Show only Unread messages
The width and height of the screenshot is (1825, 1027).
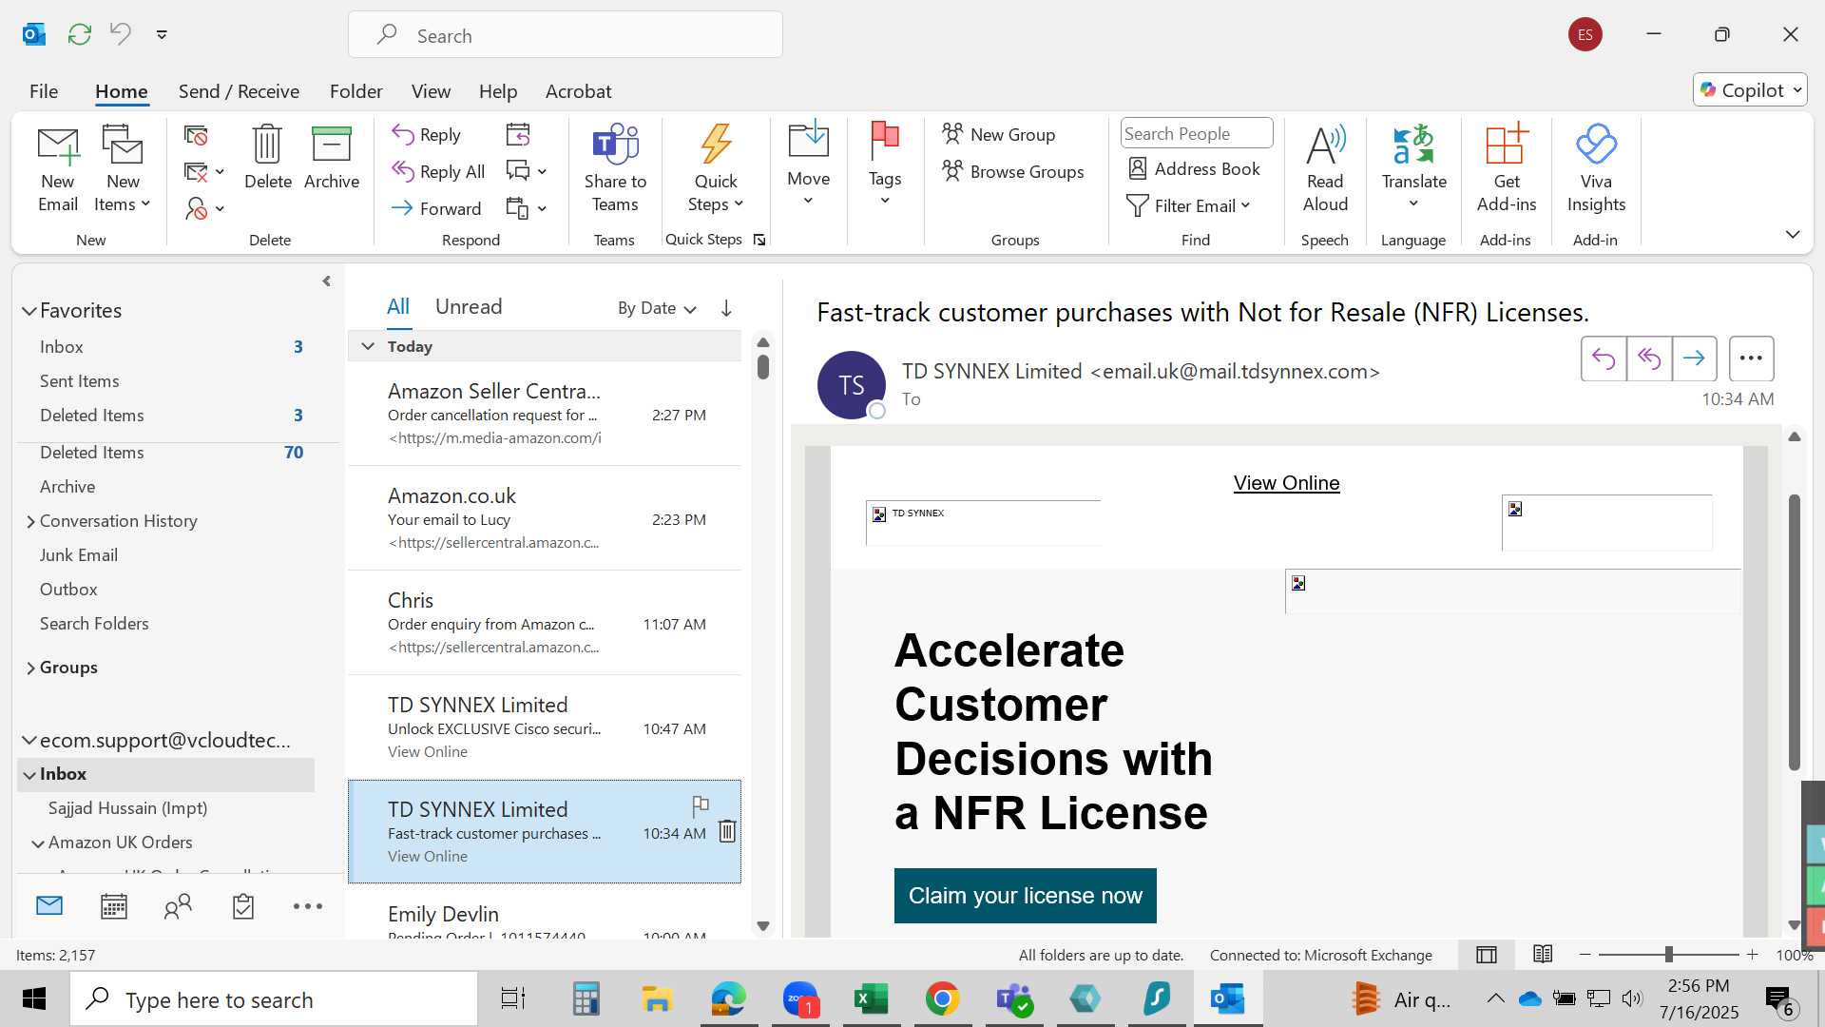tap(469, 306)
